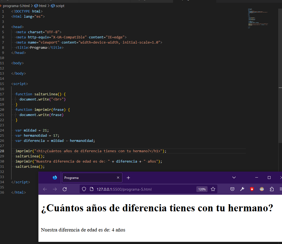The width and height of the screenshot is (282, 244).
Task: Click the html breadcrumb entry
Action: click(42, 5)
